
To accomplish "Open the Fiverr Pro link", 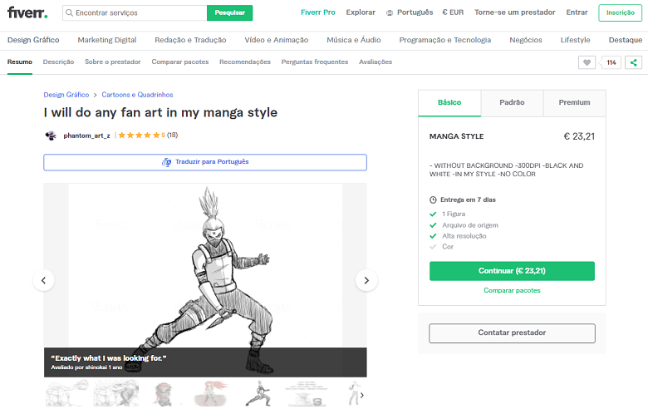I will [318, 12].
